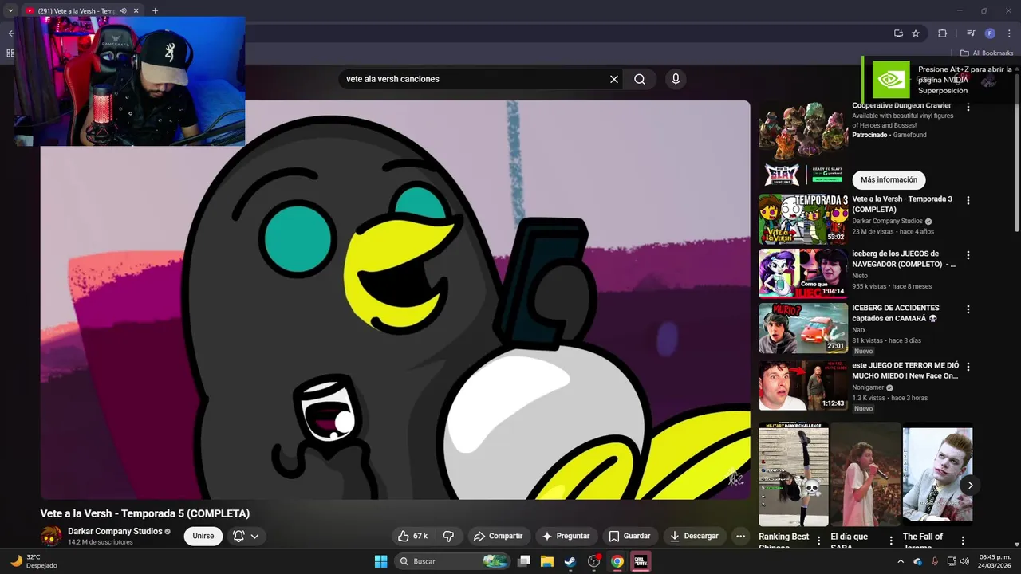1021x574 pixels.
Task: Open a new browser tab
Action: 155,10
